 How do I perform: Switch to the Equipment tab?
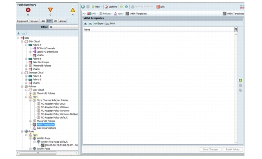[22, 21]
